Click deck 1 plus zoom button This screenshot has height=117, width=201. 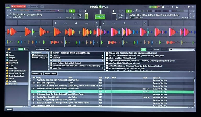[x=11, y=10]
